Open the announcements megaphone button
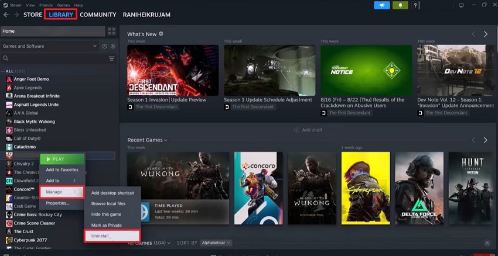Screen dimensions: 498x256 pyautogui.click(x=382, y=5)
